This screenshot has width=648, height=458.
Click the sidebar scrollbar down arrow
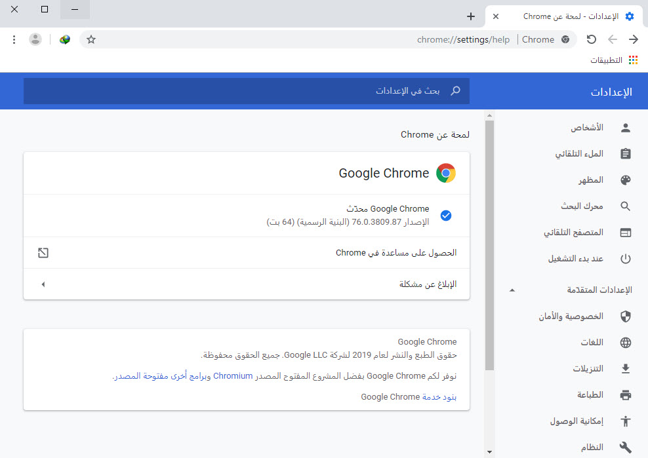tap(489, 452)
